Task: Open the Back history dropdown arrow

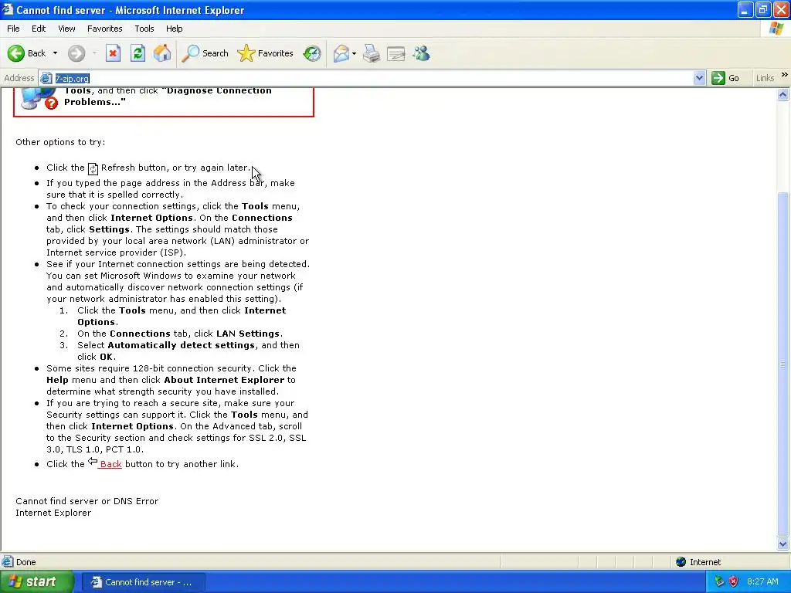Action: click(x=55, y=53)
